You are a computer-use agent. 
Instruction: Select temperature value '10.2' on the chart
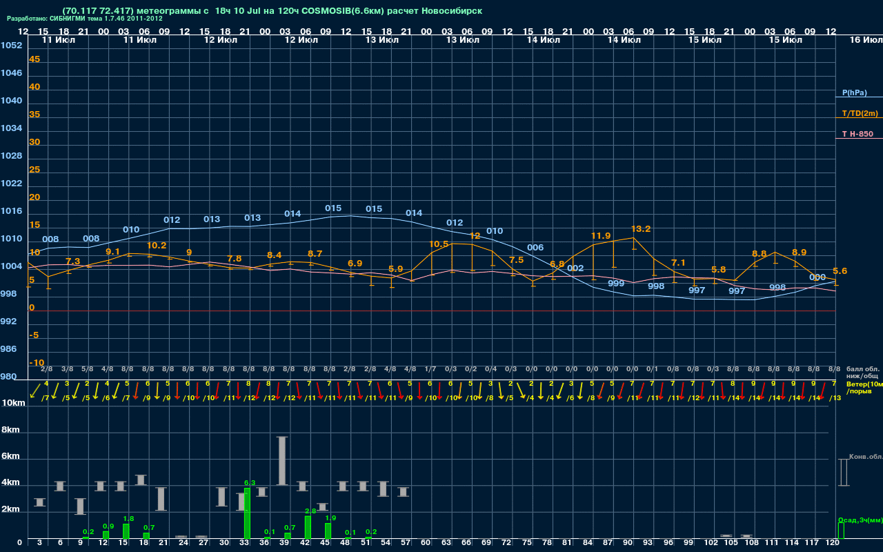[157, 246]
